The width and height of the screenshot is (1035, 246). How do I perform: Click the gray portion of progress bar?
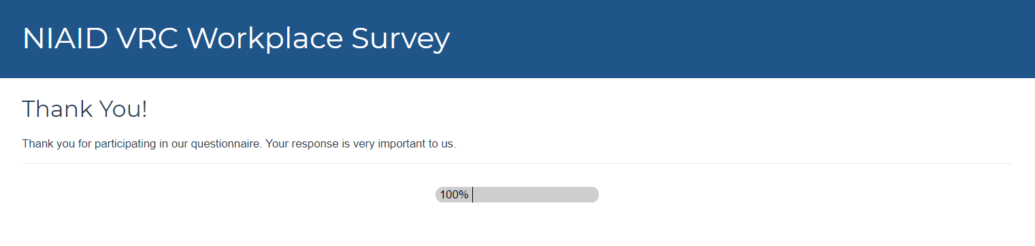click(x=535, y=195)
